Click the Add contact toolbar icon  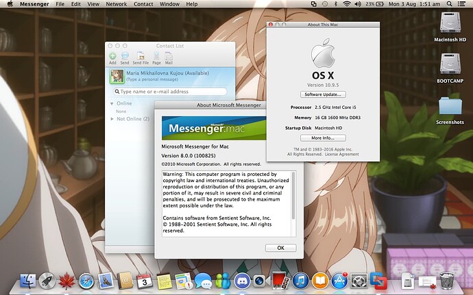tap(112, 58)
